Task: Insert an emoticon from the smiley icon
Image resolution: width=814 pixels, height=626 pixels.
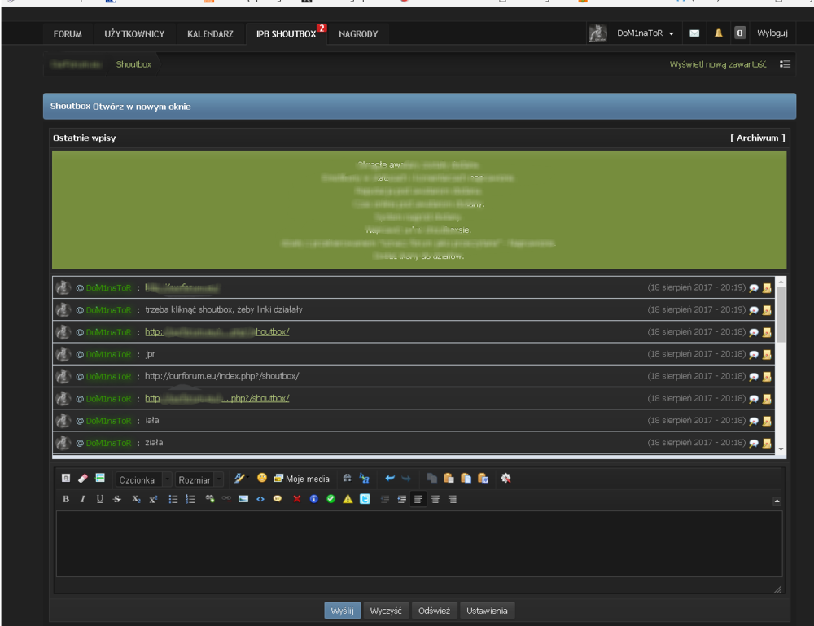Action: tap(262, 479)
